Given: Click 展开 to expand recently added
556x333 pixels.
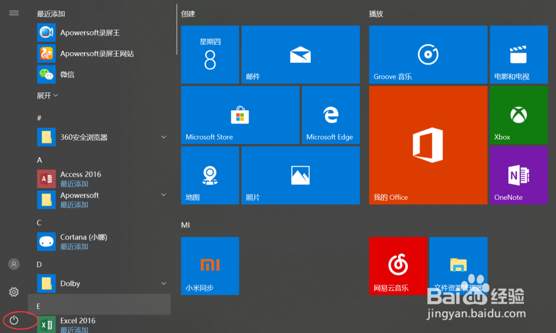Looking at the screenshot, I should click(x=47, y=95).
